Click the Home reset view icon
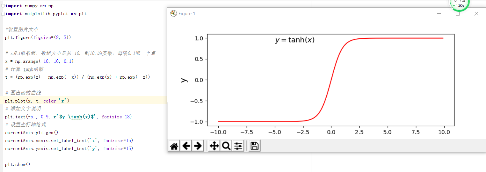Image resolution: width=486 pixels, height=172 pixels. tap(174, 146)
